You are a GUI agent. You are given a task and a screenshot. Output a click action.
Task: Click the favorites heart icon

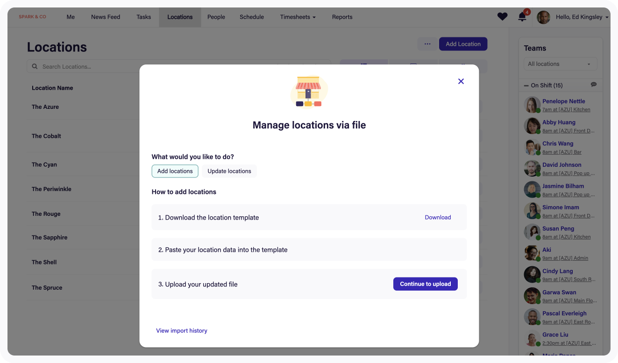502,16
